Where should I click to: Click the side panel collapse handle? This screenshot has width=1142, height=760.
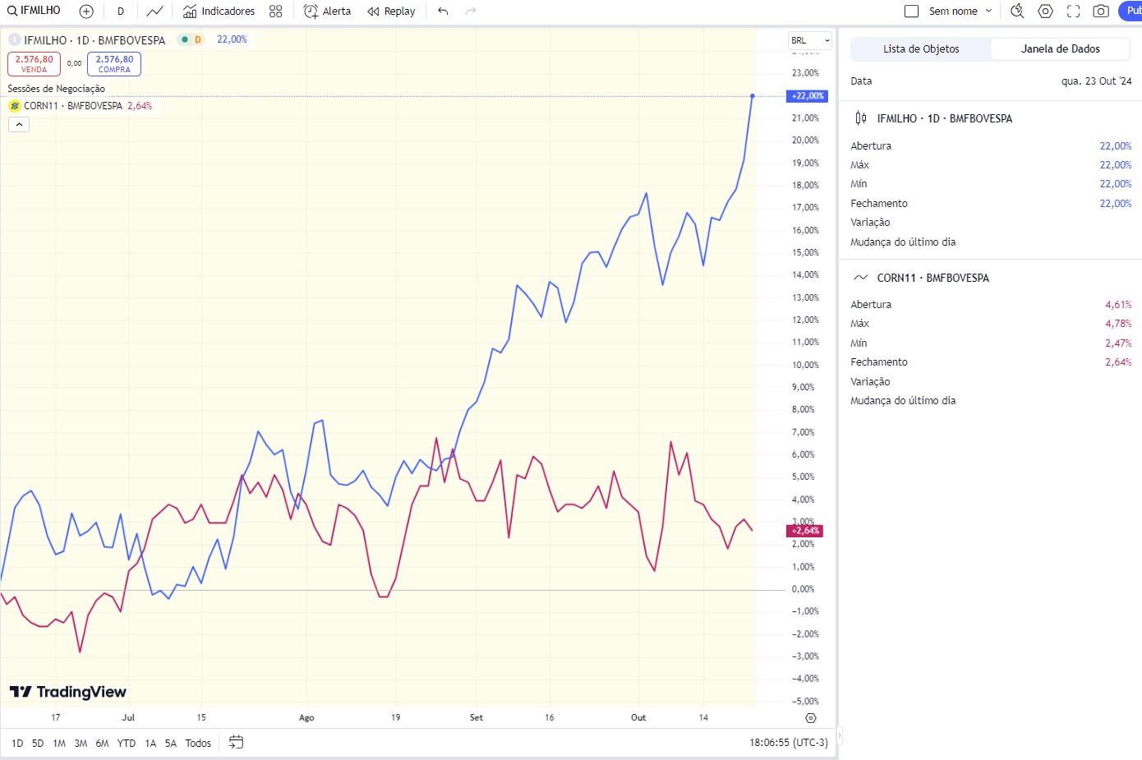(x=840, y=735)
